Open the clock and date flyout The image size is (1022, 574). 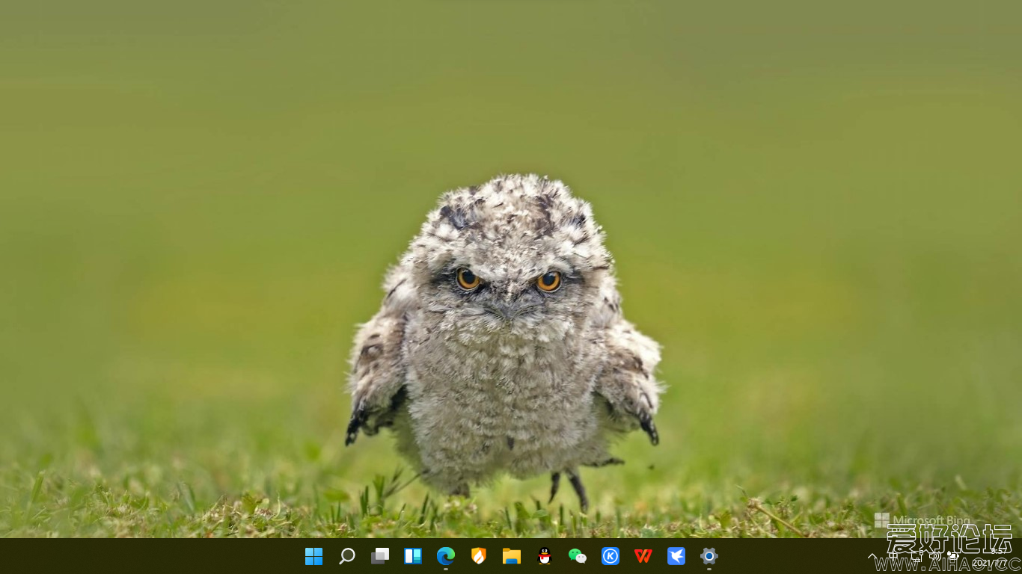[x=989, y=557]
